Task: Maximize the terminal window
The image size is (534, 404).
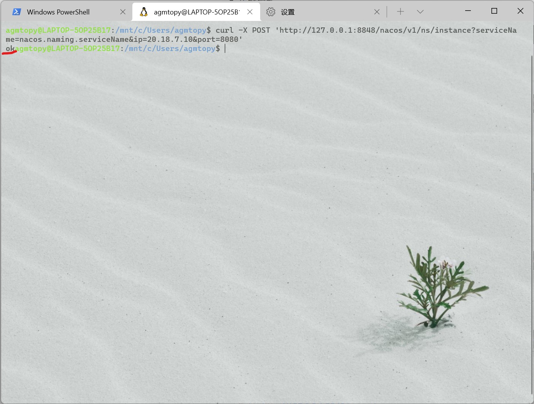Action: click(494, 11)
